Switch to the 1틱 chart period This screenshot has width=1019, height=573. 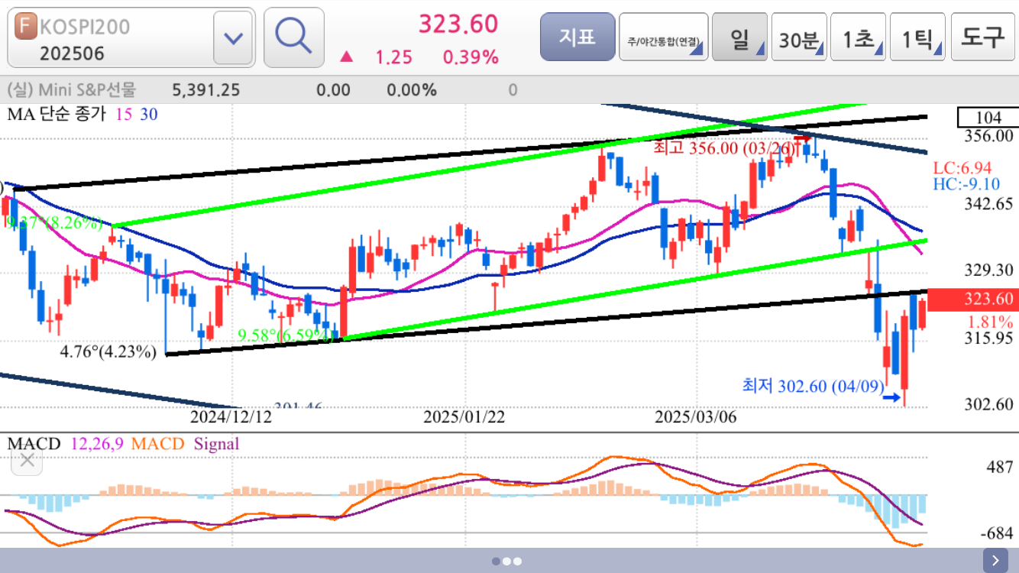pyautogui.click(x=917, y=37)
